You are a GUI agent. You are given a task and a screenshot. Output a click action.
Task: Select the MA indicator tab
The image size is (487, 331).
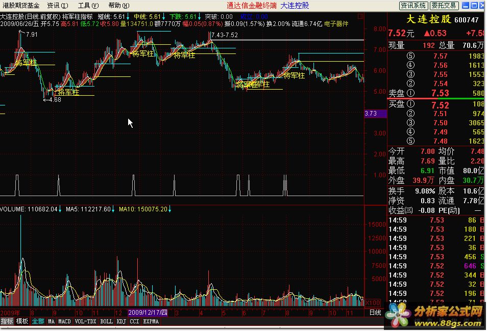[x=51, y=321]
